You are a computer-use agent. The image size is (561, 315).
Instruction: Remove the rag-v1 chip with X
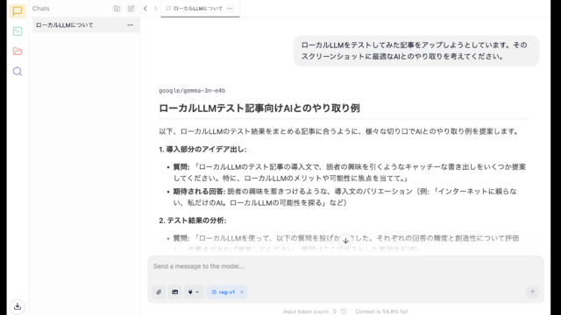point(242,292)
